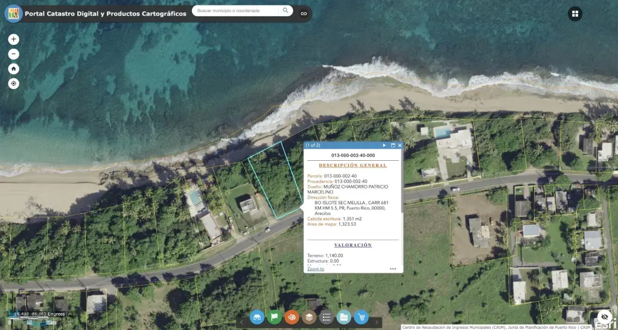Screen dimensions: 618x330
Task: Click in the municipality search field
Action: coord(238,11)
